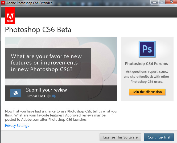The image size is (177, 143).
Task: Choose License This Software
Action: point(120,137)
